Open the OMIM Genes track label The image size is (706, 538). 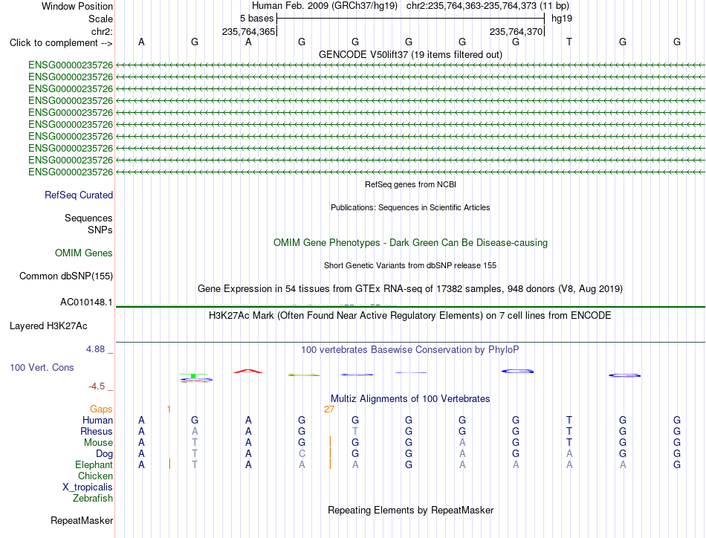tap(83, 253)
